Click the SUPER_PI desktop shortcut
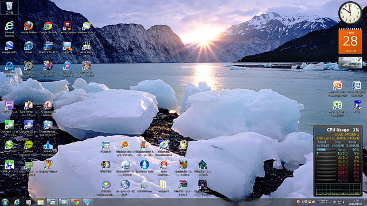This screenshot has height=206, width=367. 9,168
